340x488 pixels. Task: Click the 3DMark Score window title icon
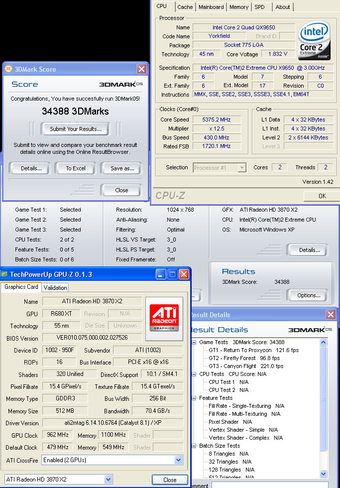8,69
